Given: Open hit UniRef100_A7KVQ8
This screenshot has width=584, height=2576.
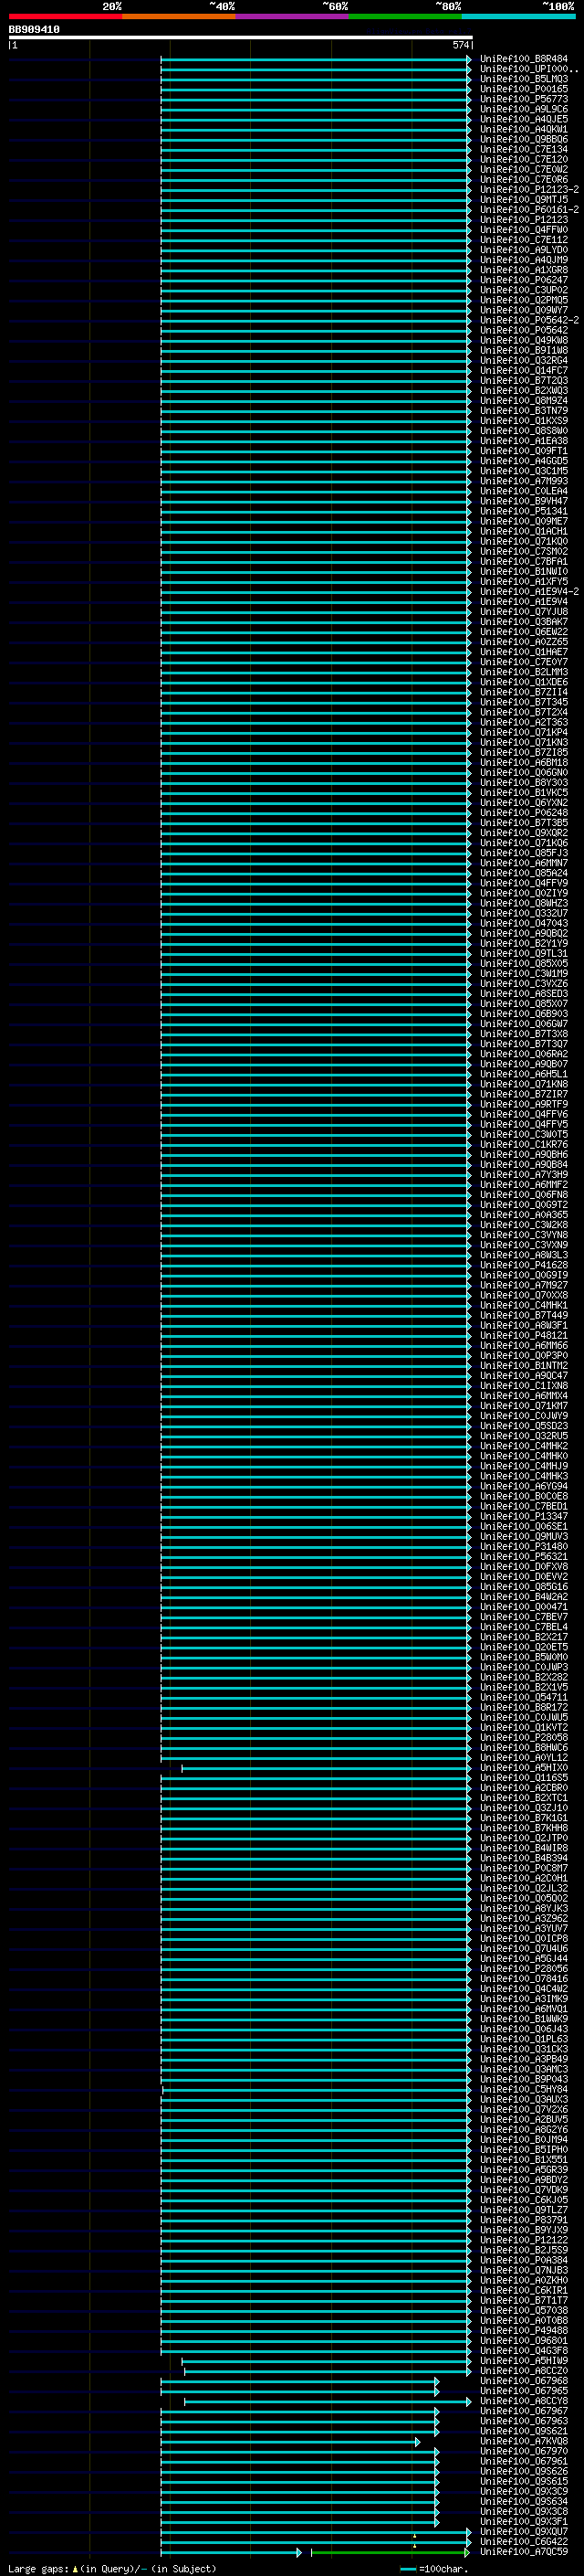Looking at the screenshot, I should click(524, 2440).
